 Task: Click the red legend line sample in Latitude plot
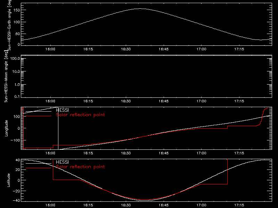(x=39, y=168)
